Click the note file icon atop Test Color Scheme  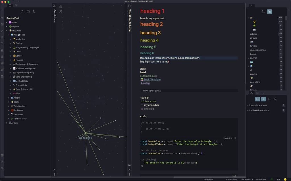pos(130,6)
